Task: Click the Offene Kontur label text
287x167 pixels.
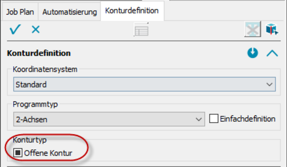Action: tap(48, 153)
